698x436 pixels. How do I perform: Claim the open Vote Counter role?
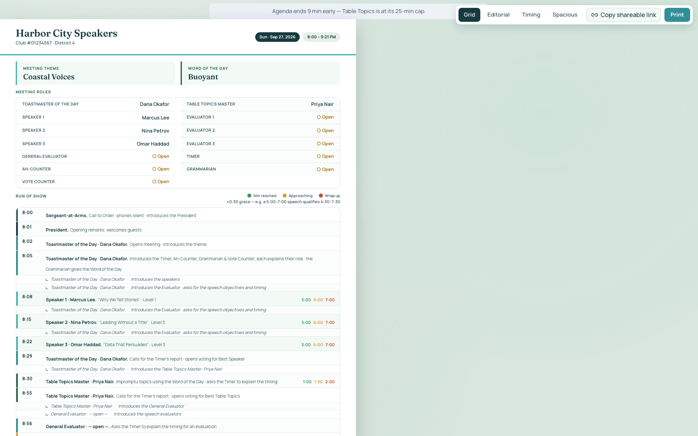[x=161, y=182]
